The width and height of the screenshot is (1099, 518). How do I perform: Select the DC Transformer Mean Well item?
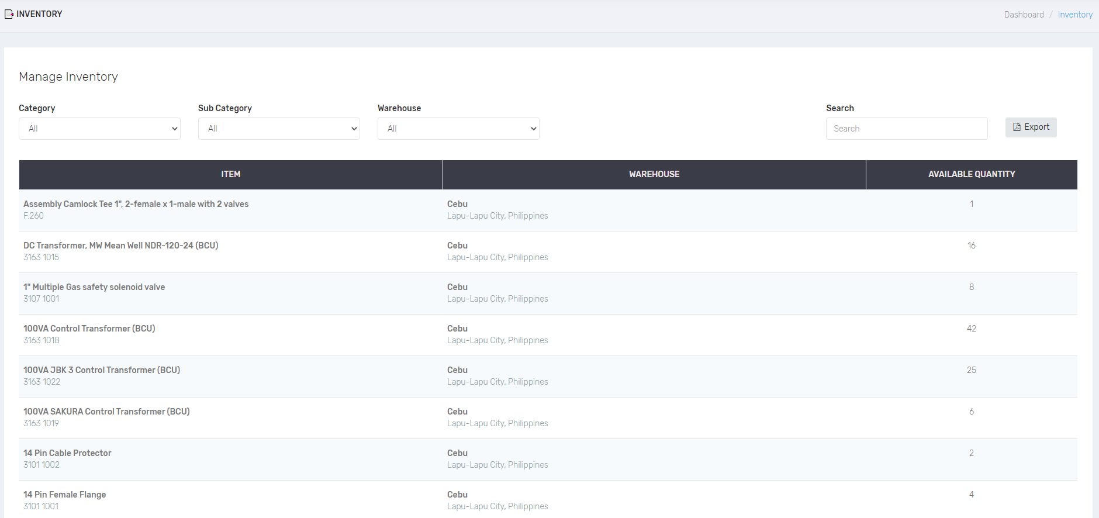120,246
